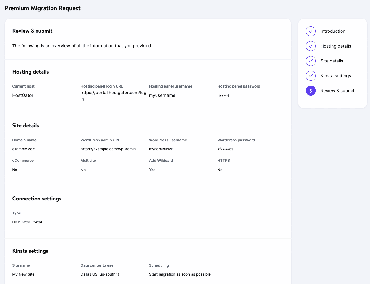The height and width of the screenshot is (284, 370).
Task: Click the HTTPS 'No' setting value
Action: coord(220,170)
